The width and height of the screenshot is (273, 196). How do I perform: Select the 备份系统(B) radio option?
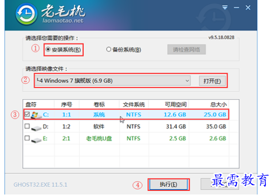point(124,50)
